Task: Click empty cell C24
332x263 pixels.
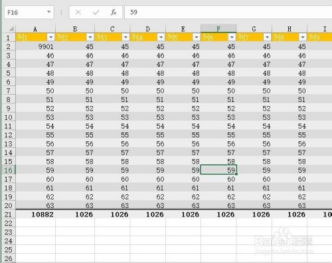Action: click(112, 240)
